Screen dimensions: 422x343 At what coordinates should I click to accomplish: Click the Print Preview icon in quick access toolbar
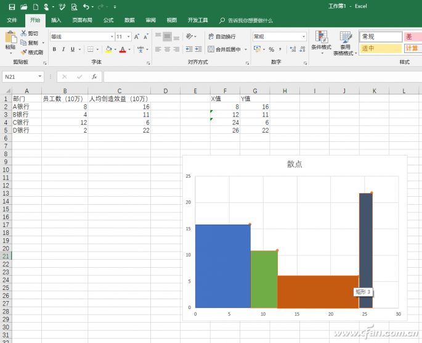coord(74,7)
